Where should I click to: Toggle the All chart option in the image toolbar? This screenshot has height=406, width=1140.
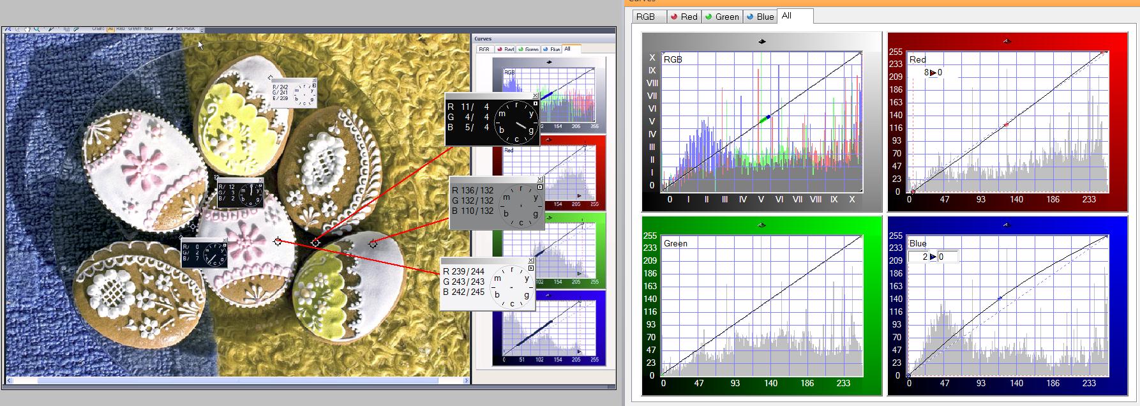pos(110,29)
